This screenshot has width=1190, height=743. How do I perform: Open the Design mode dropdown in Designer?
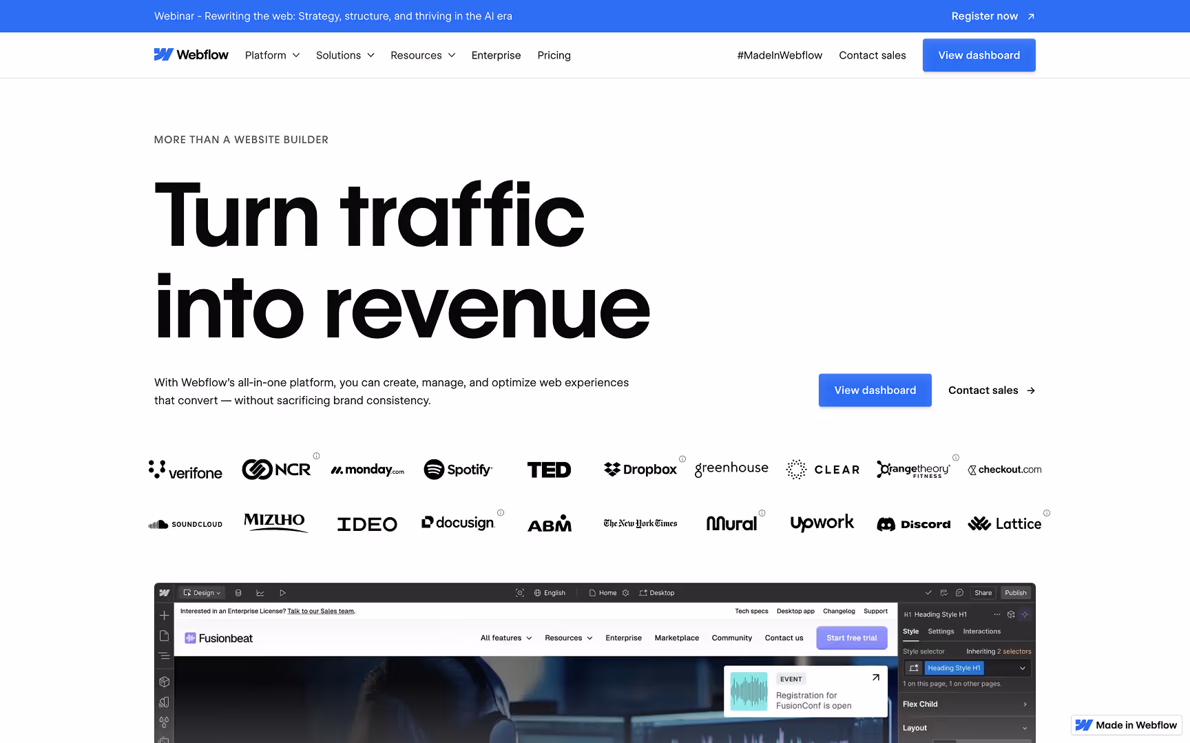202,593
